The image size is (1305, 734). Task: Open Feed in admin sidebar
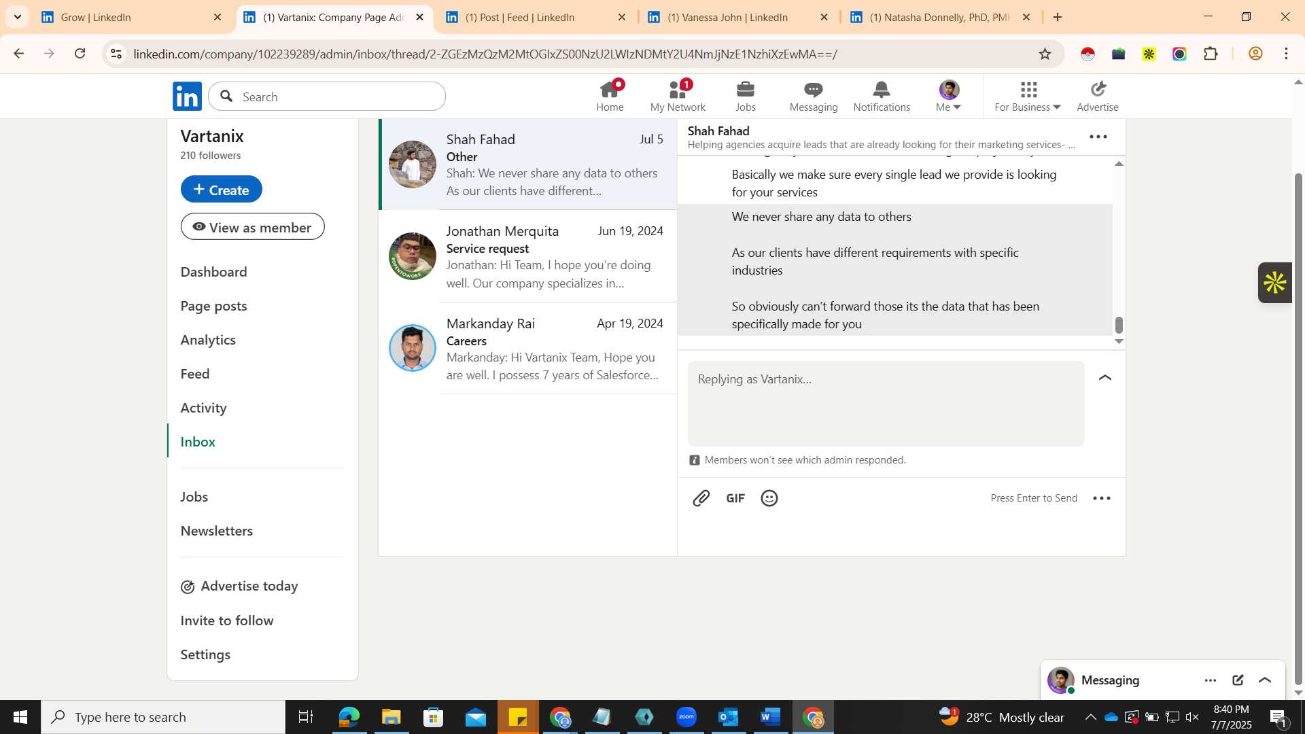pyautogui.click(x=195, y=374)
